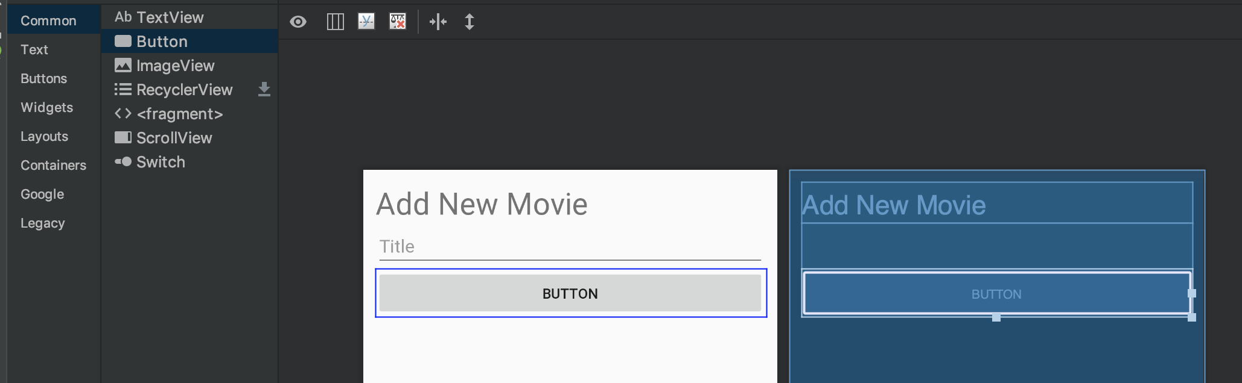
Task: Pick ImageView from the palette
Action: pos(175,66)
